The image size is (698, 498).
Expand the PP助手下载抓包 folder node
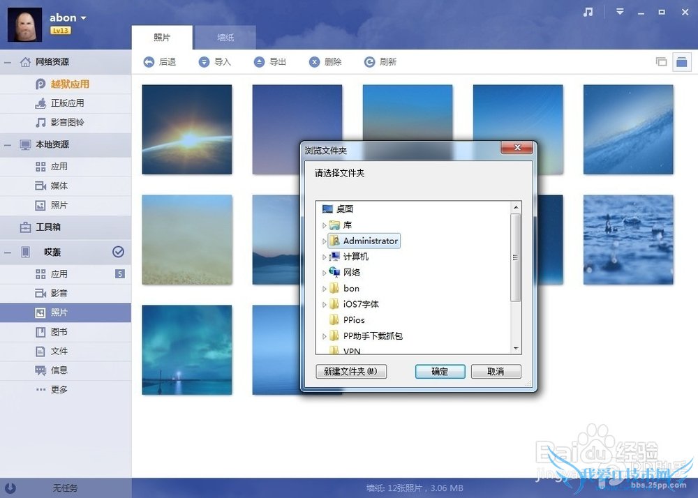[x=324, y=337]
